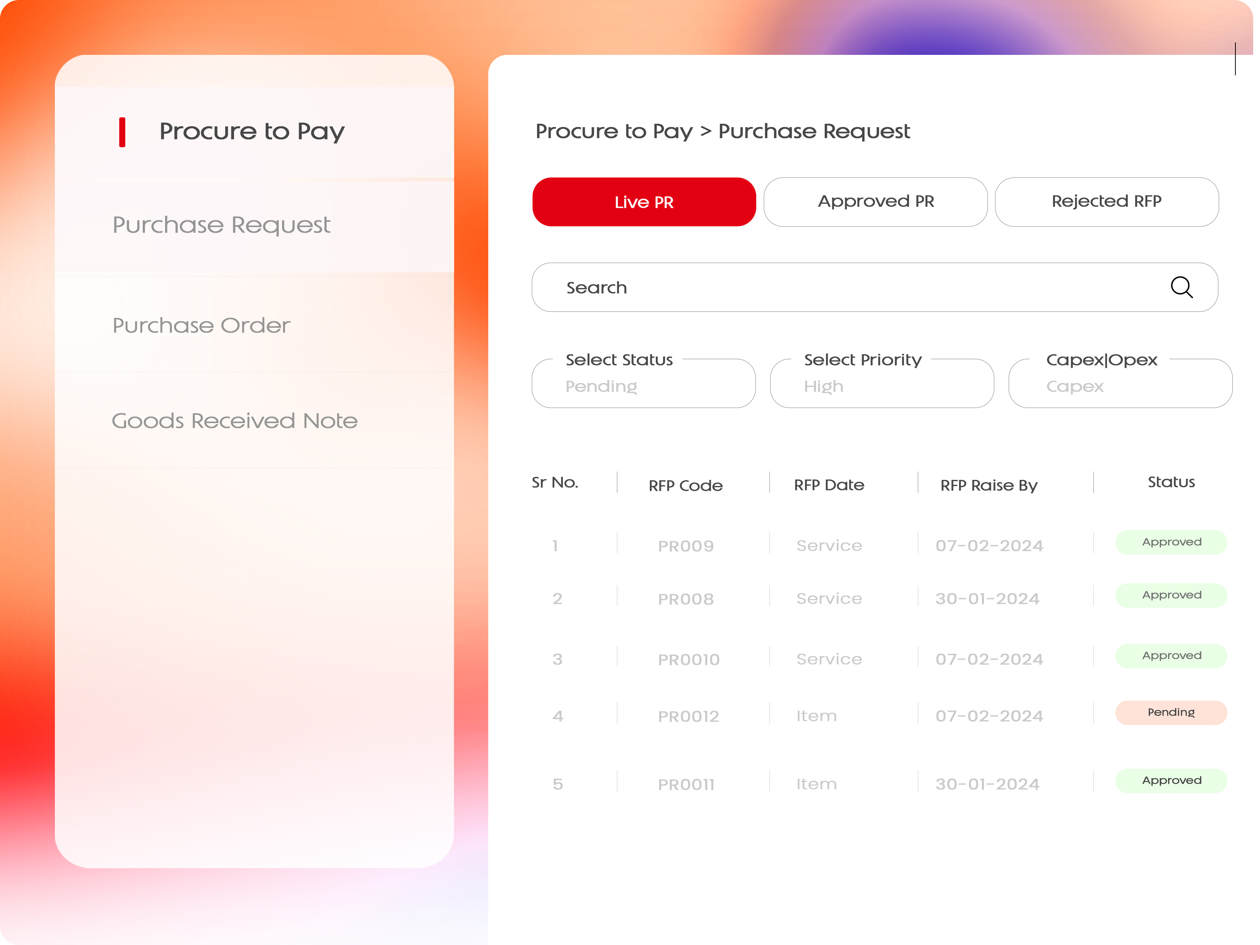Click the Approved badge for PR0010
This screenshot has width=1260, height=945.
tap(1171, 655)
